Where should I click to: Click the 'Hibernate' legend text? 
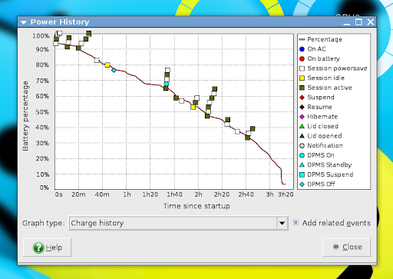[322, 117]
